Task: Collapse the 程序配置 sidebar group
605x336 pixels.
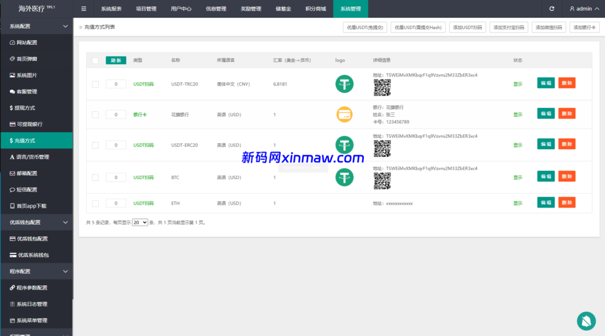Action: click(37, 271)
